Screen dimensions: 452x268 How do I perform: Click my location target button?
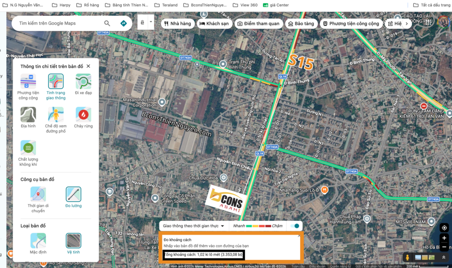(x=444, y=228)
